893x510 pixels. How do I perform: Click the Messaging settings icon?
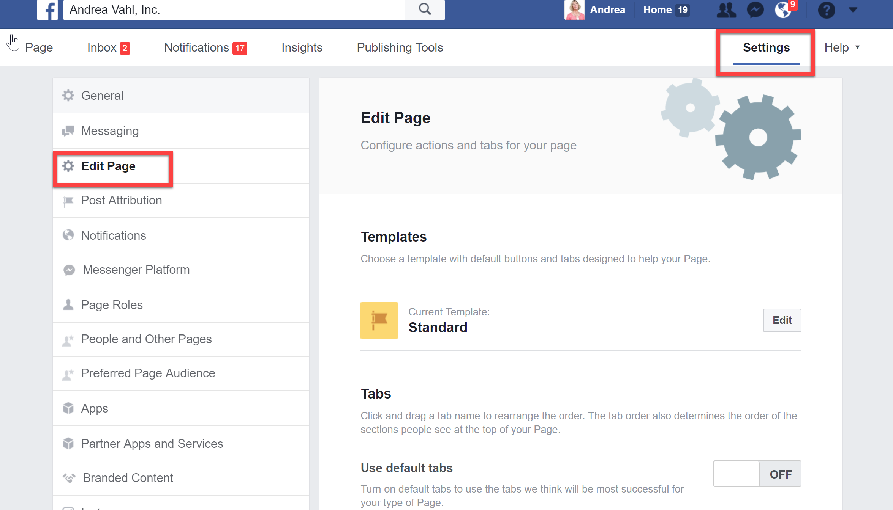(69, 130)
